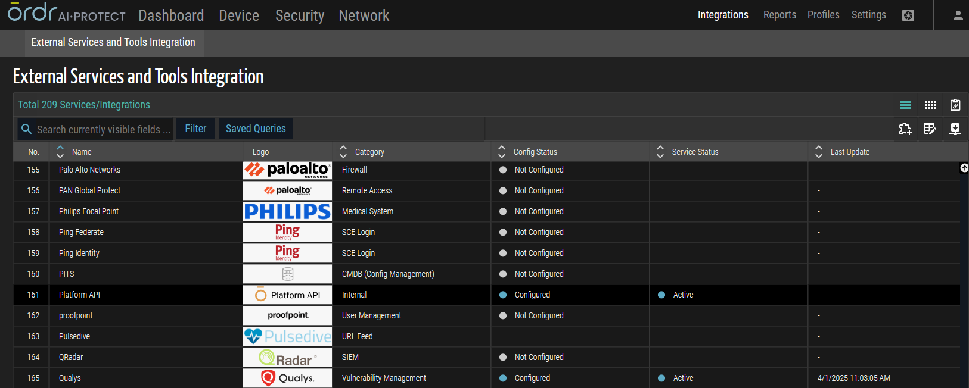Image resolution: width=969 pixels, height=388 pixels.
Task: Sort table by Service Status column
Action: pyautogui.click(x=660, y=152)
